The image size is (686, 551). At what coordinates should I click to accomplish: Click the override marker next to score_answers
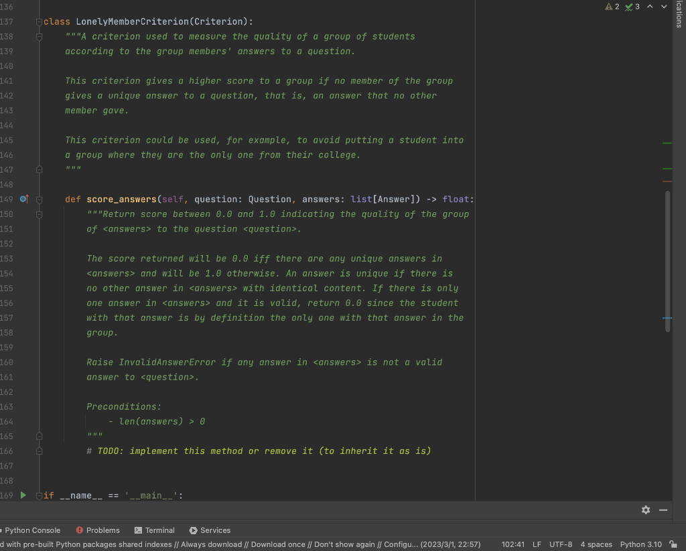(x=23, y=200)
